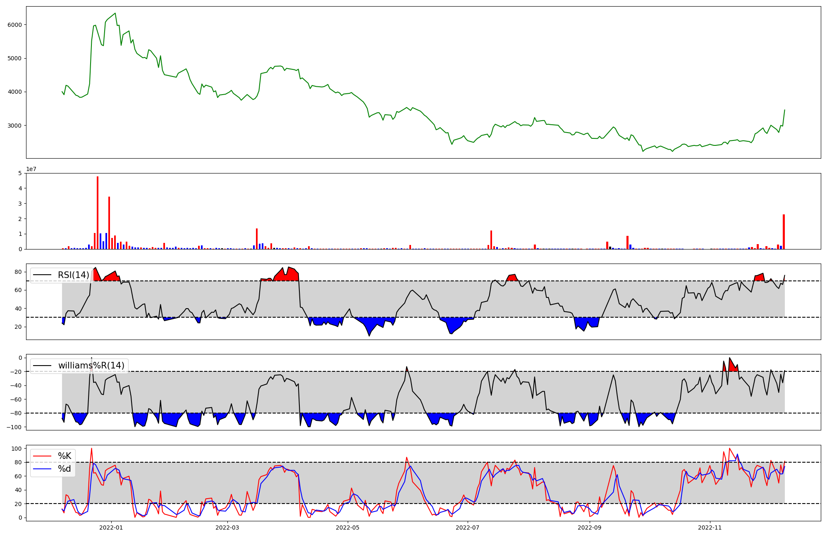Select the 2022-11 date axis label
The height and width of the screenshot is (537, 827).
point(710,527)
